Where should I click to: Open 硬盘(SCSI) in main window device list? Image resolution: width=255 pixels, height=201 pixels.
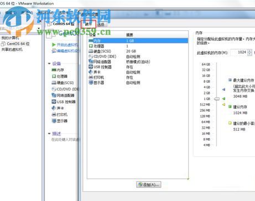pyautogui.click(x=63, y=83)
